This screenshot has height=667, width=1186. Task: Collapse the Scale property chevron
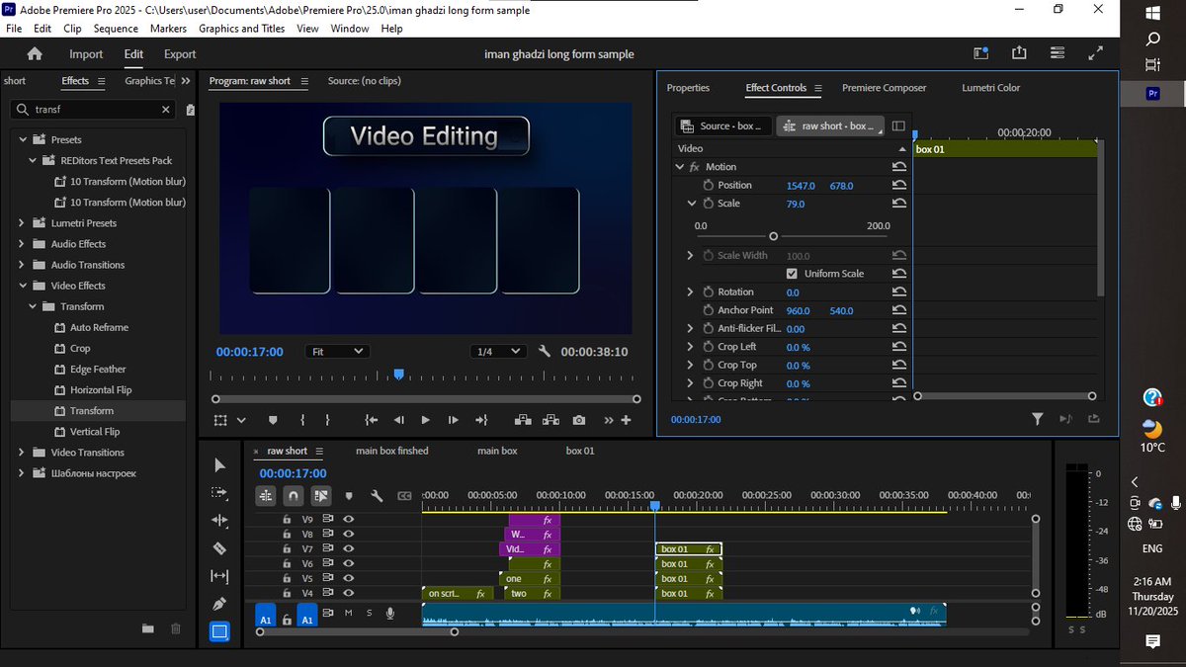(x=691, y=204)
